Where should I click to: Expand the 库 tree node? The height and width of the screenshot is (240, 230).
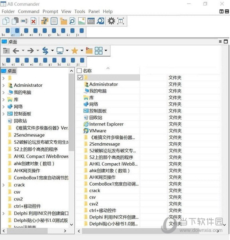pyautogui.click(x=4, y=100)
